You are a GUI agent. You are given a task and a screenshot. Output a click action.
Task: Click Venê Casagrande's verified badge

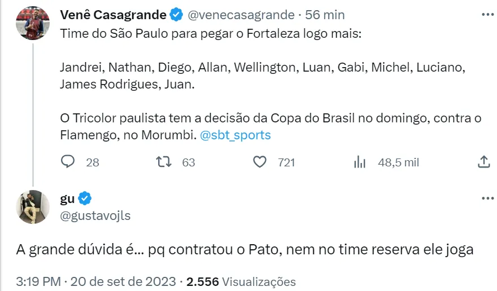pyautogui.click(x=176, y=15)
